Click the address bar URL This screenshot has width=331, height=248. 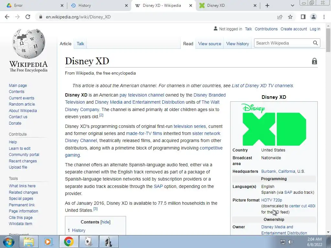[78, 17]
